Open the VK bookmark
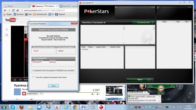The image size is (196, 110). point(51,14)
